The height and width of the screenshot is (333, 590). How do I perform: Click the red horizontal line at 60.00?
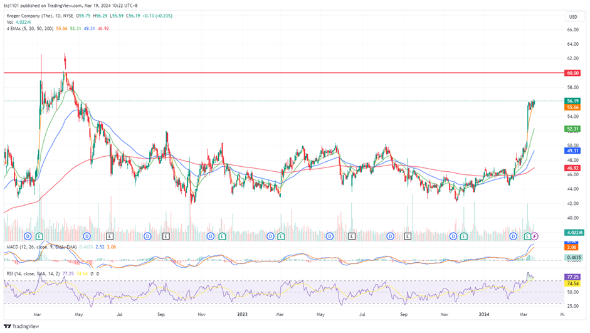pos(284,73)
